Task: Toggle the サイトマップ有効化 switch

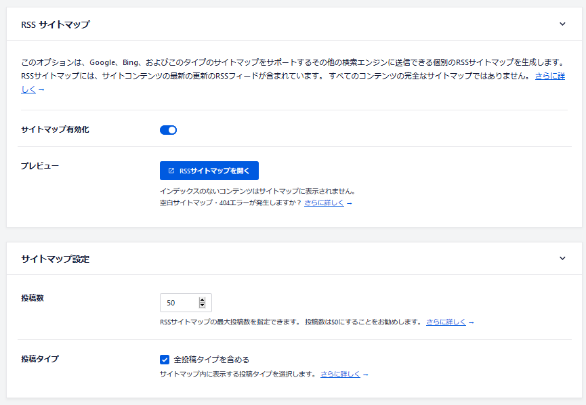Action: coord(168,130)
